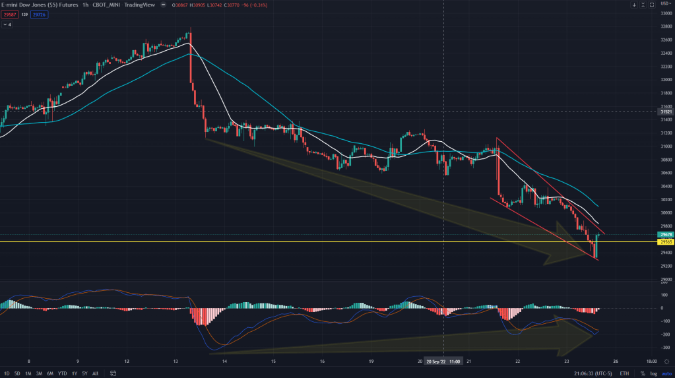The image size is (675, 378).
Task: Open the ETH session dropdown
Action: (x=624, y=373)
